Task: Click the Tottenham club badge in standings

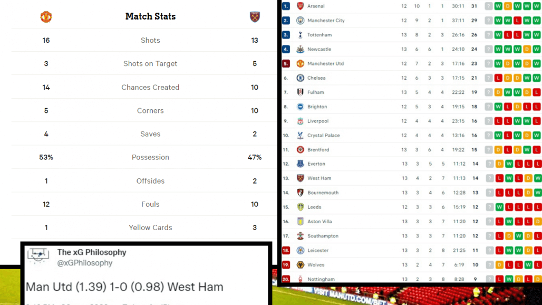Action: [x=301, y=35]
